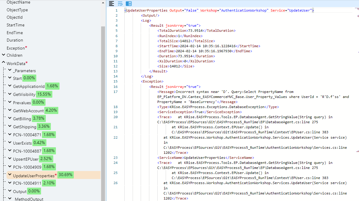The height and width of the screenshot is (201, 359).
Task: Click the opening Exception tag in code
Action: pos(152,81)
